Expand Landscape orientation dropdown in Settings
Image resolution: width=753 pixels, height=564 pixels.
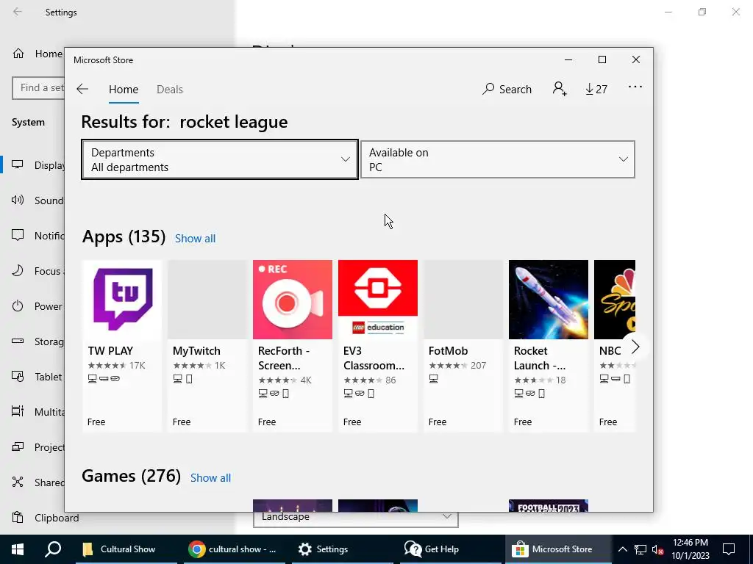click(355, 519)
